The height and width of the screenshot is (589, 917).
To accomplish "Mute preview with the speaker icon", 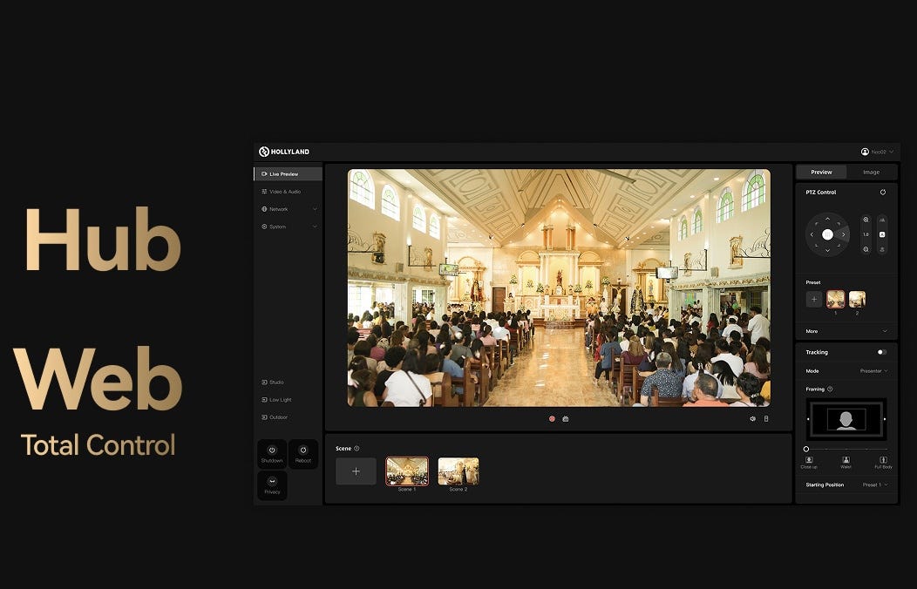I will [752, 419].
